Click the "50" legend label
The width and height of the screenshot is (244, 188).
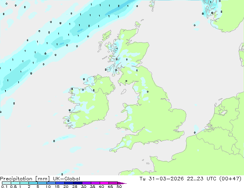[119, 186]
